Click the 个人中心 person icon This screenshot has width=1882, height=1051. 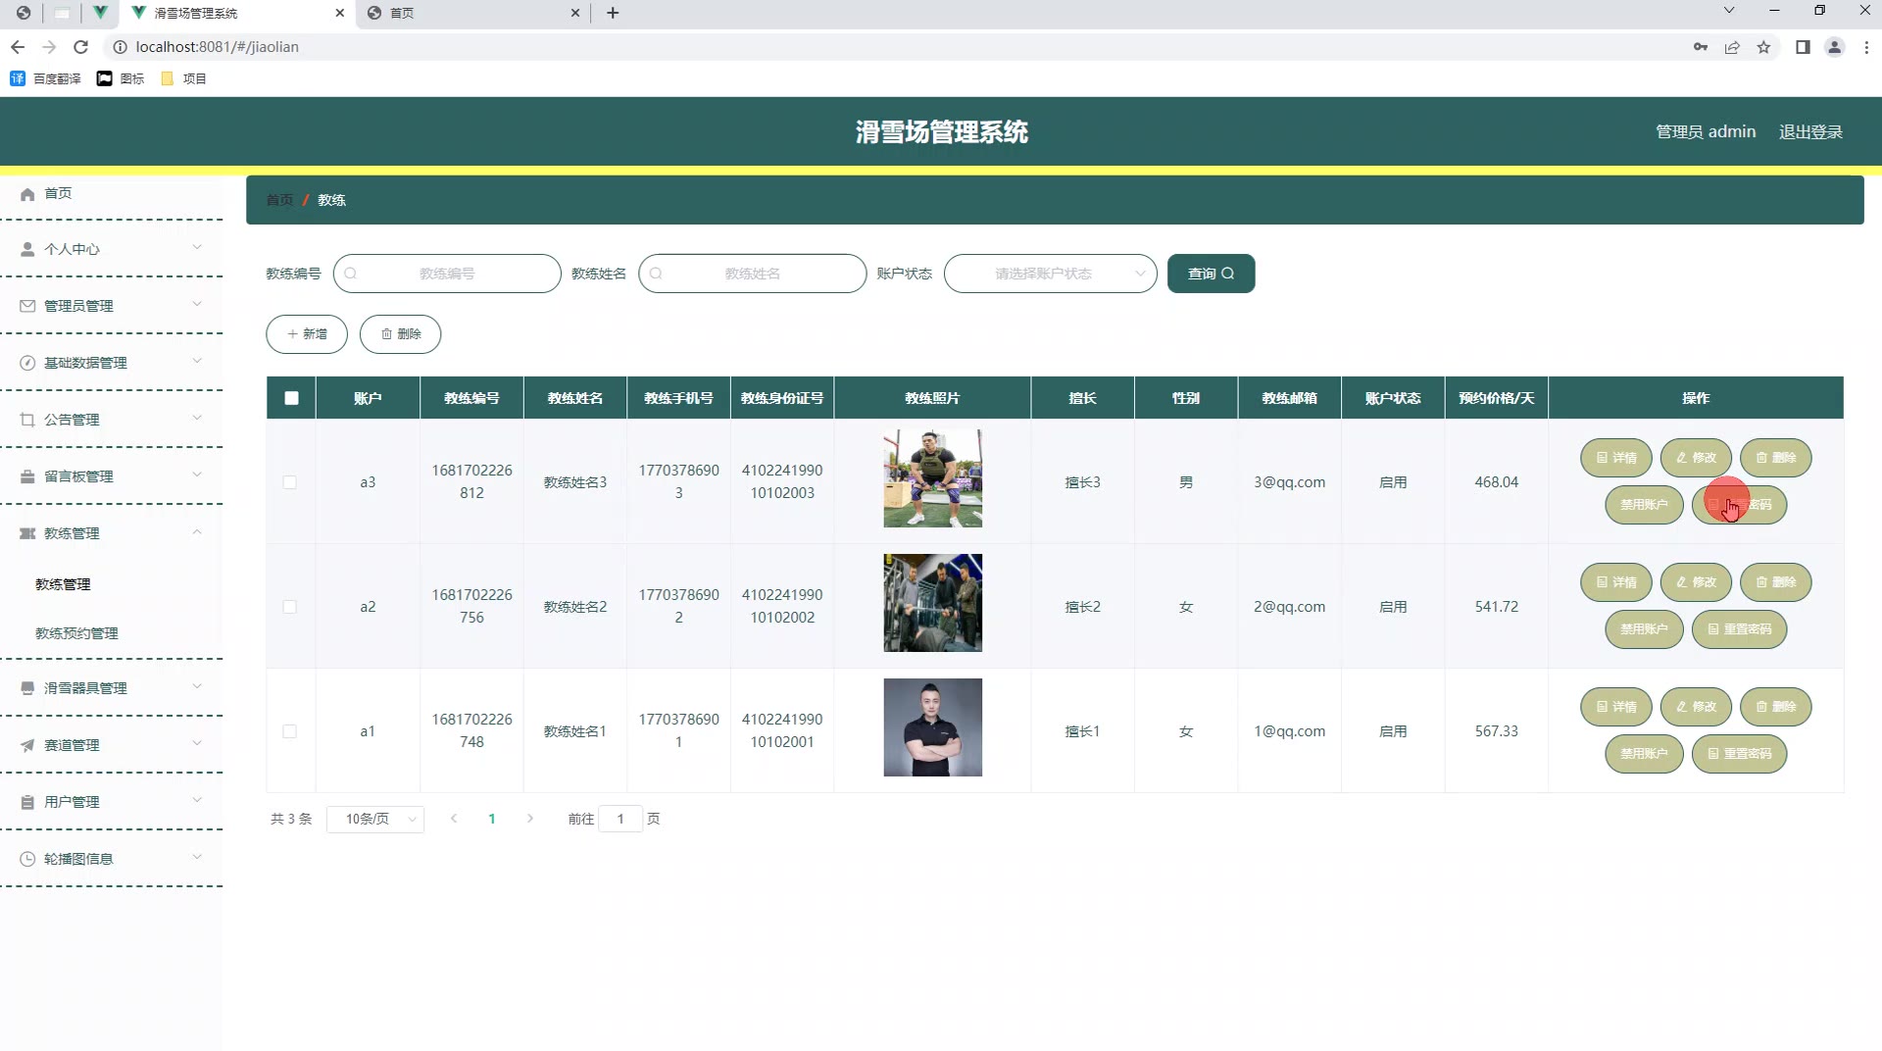[27, 249]
